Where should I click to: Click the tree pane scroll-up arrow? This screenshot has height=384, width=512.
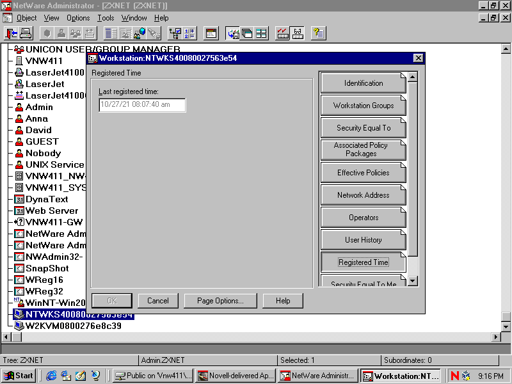[506, 49]
